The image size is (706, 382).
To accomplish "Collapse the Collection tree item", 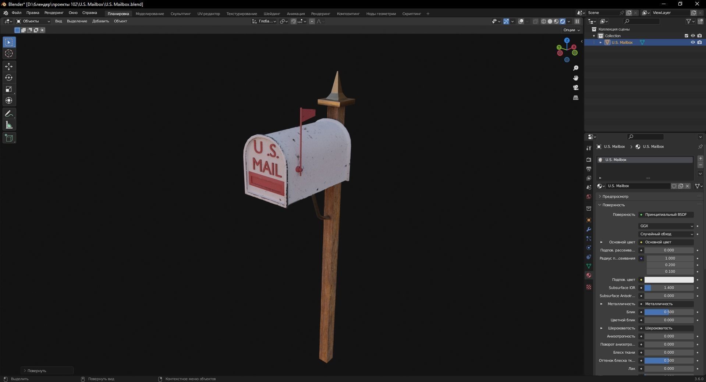I will tap(594, 36).
